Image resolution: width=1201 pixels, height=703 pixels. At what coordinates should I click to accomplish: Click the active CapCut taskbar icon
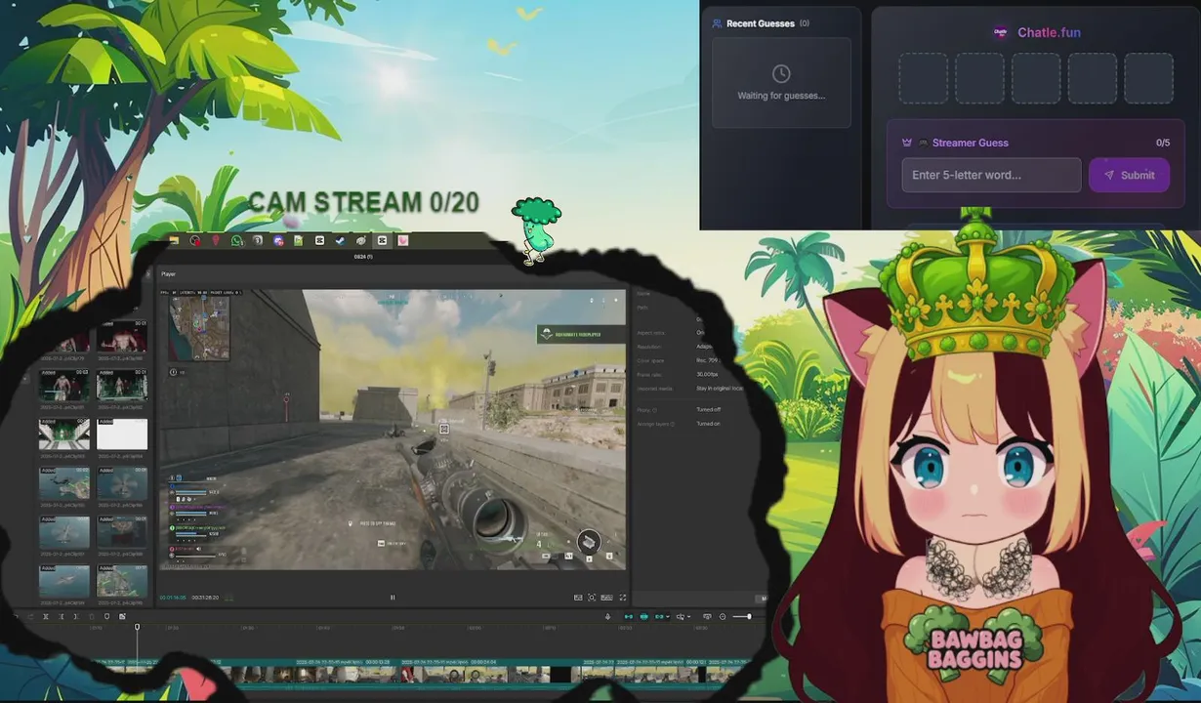(382, 240)
